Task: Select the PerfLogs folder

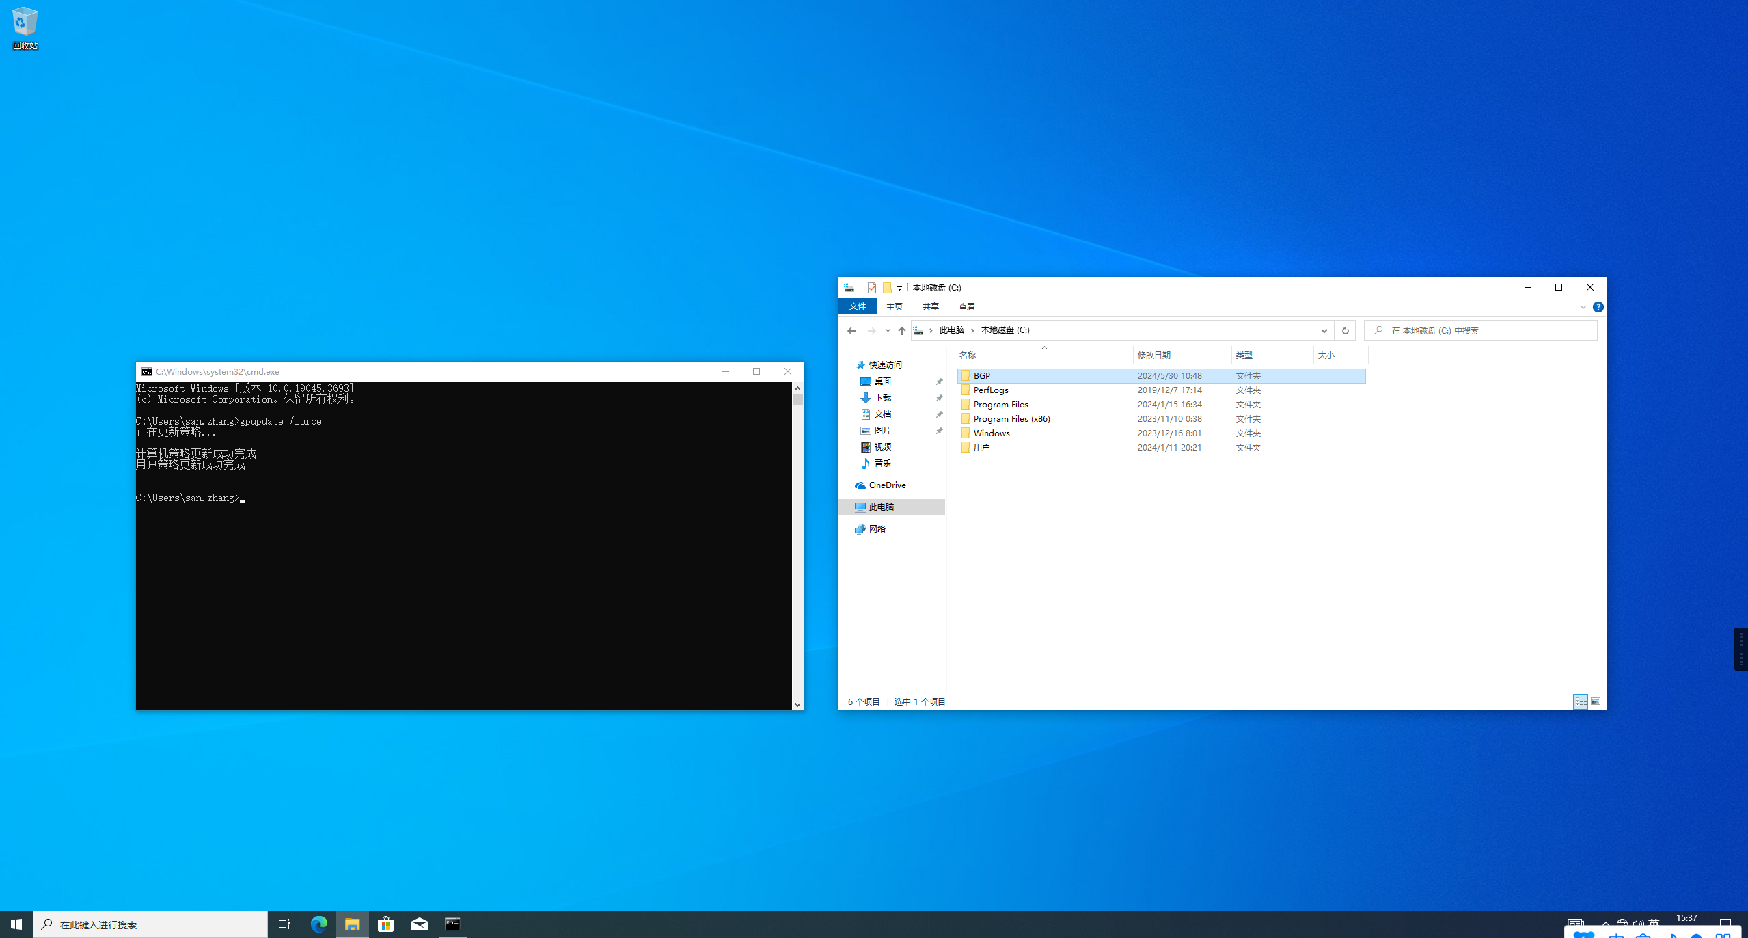Action: 1162,390
